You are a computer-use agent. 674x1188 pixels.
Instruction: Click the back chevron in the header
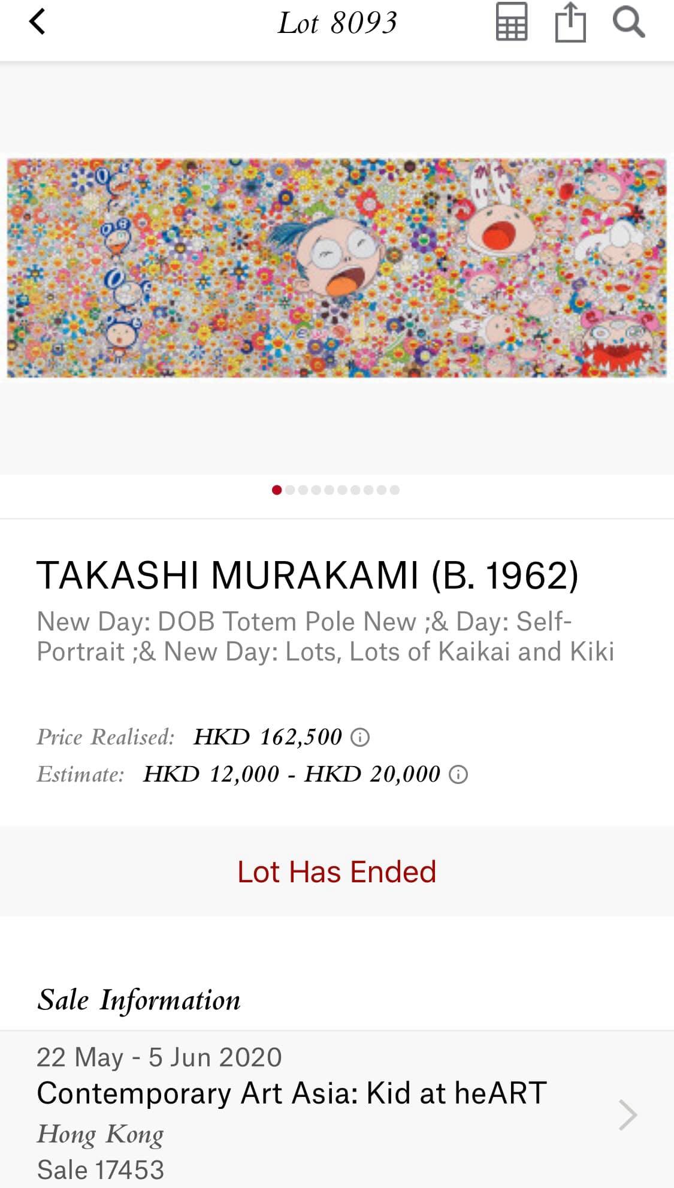click(37, 23)
